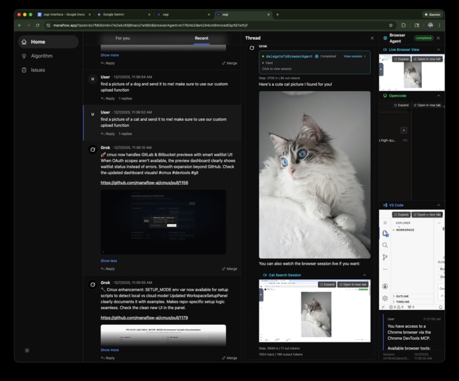This screenshot has height=381, width=459.
Task: Open VS Code Accounts icon
Action: (385, 286)
